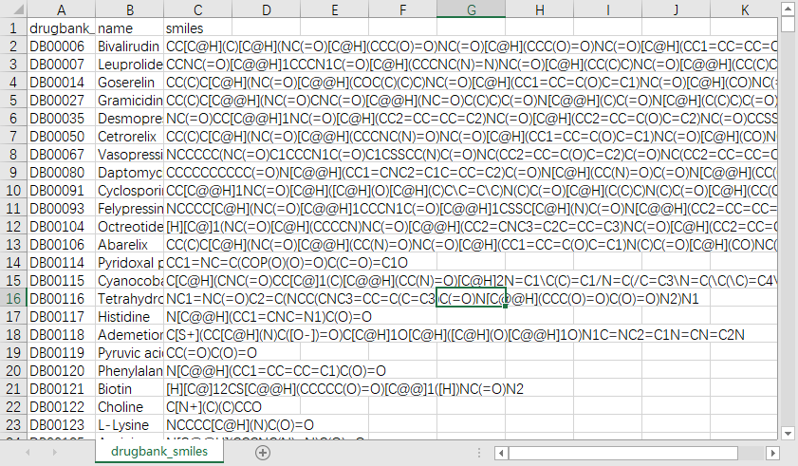Click the Daptomycin name cell
This screenshot has width=798, height=466.
(130, 173)
